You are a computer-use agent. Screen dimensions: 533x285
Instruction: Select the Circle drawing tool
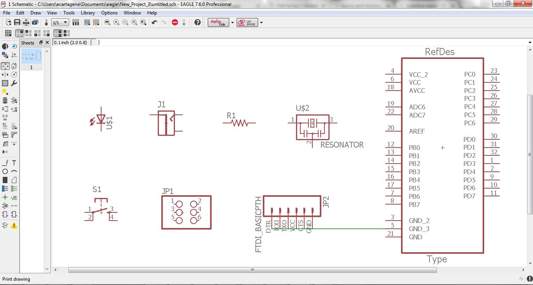5,171
